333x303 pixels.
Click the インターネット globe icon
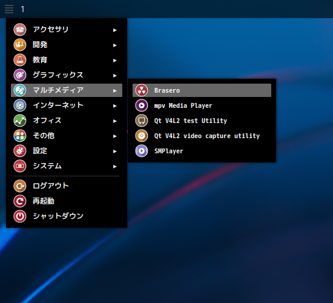coord(20,105)
